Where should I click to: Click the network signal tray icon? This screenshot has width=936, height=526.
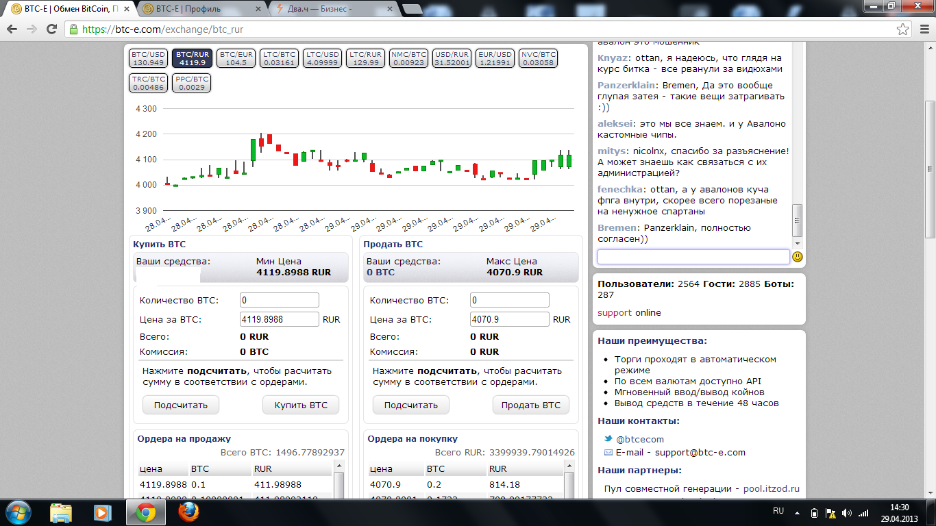(x=863, y=512)
